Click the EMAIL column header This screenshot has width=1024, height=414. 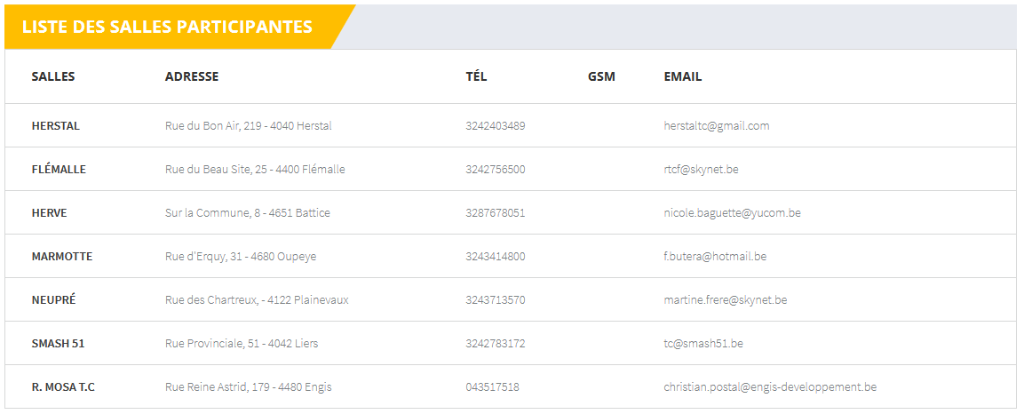coord(682,76)
